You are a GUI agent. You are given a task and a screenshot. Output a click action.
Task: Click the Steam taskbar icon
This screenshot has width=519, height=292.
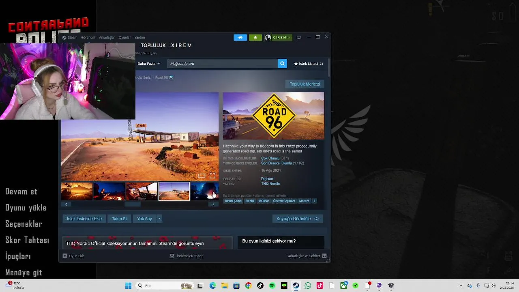[296, 286]
